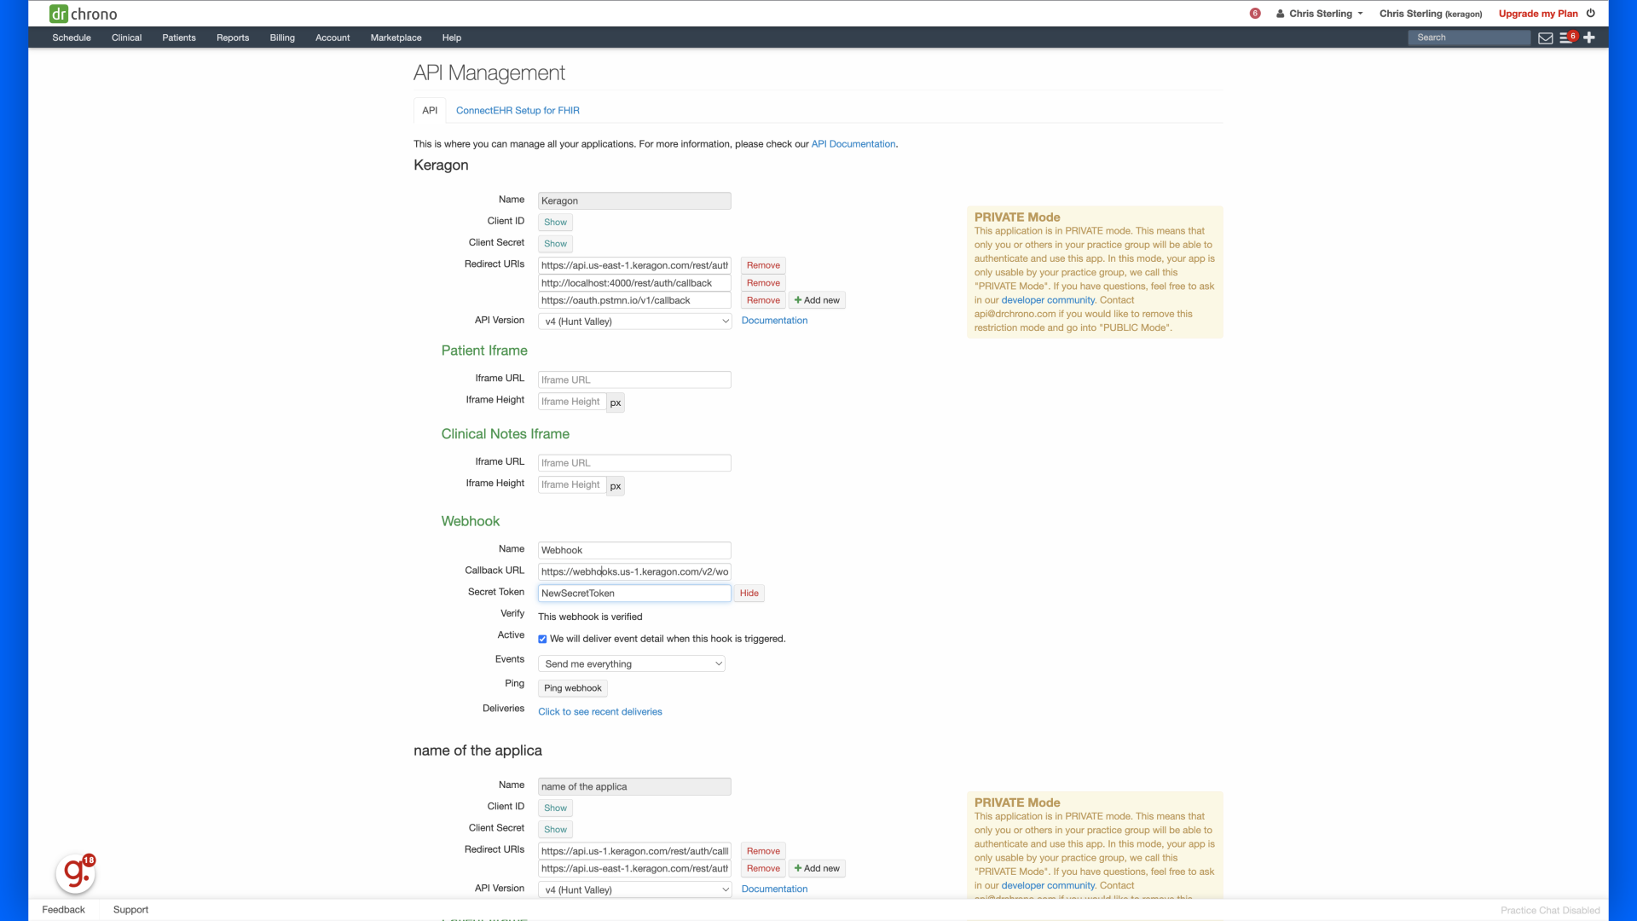Image resolution: width=1637 pixels, height=921 pixels.
Task: Click Chris Sterling (keragon) practice label
Action: tap(1431, 14)
